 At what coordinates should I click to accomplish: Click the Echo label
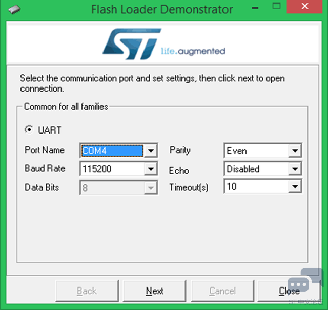click(x=179, y=170)
